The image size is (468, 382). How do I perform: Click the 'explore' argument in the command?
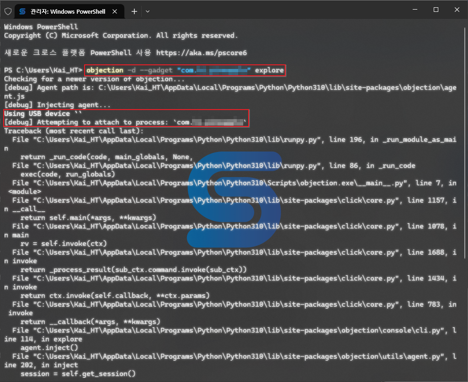269,70
